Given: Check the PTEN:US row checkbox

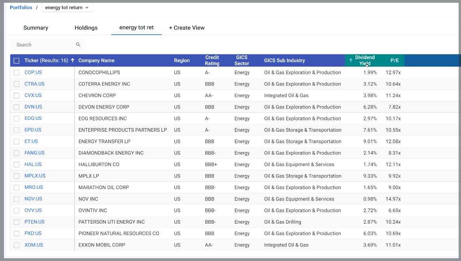Looking at the screenshot, I should tap(17, 222).
